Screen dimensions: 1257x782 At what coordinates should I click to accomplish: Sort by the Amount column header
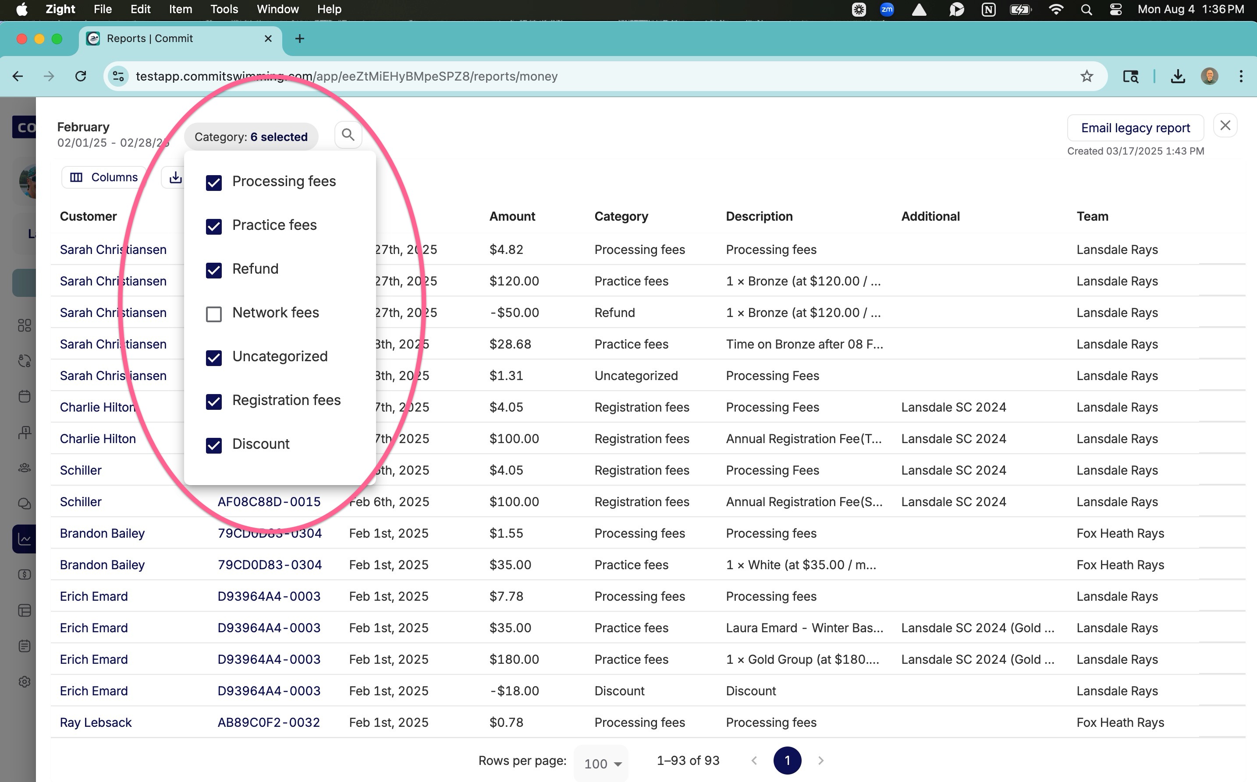[x=512, y=216]
